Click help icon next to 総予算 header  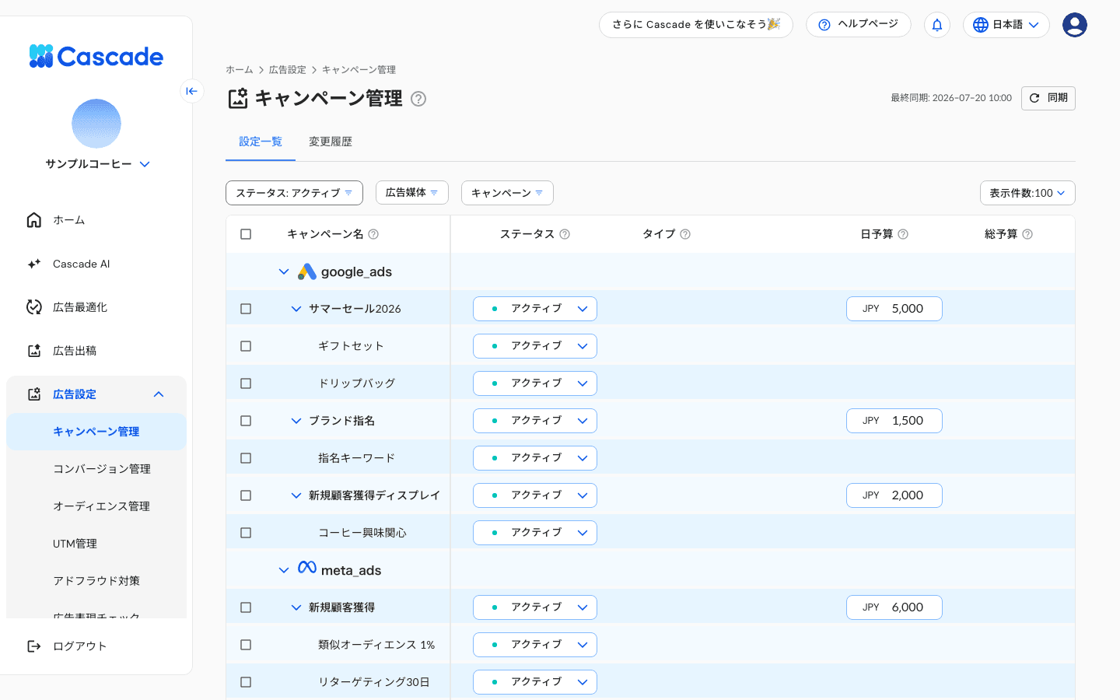click(x=1027, y=234)
